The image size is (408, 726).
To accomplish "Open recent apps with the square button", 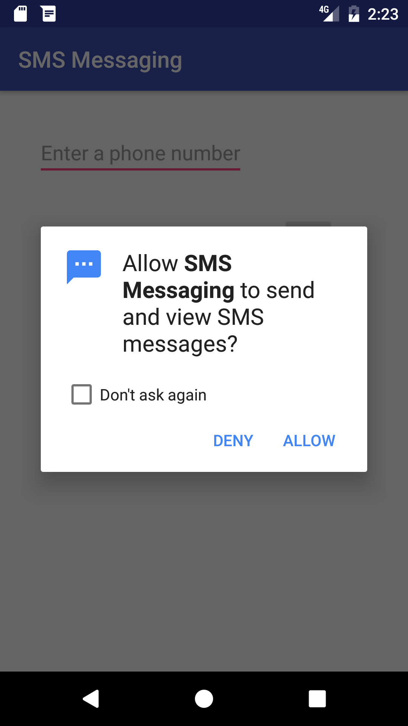I will coord(317,698).
